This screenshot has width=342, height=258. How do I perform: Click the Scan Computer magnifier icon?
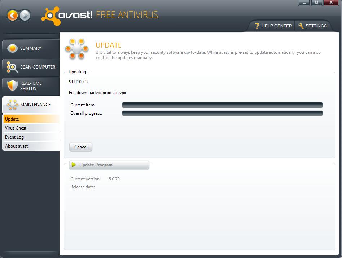(12, 67)
